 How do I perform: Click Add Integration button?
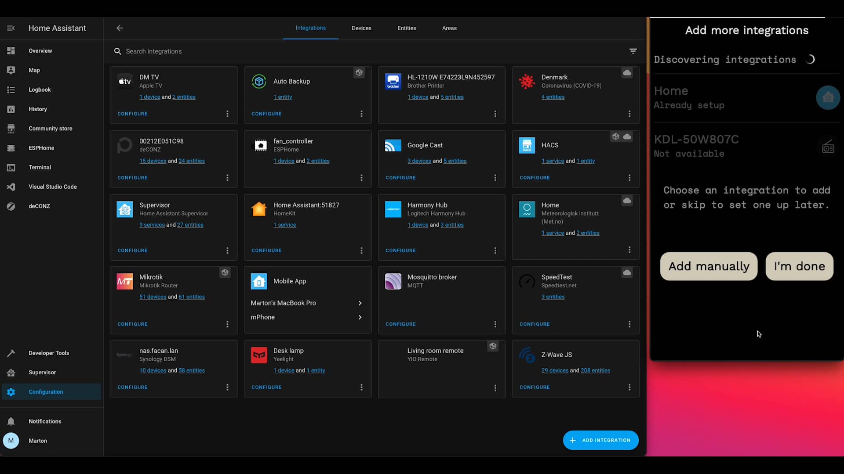600,440
